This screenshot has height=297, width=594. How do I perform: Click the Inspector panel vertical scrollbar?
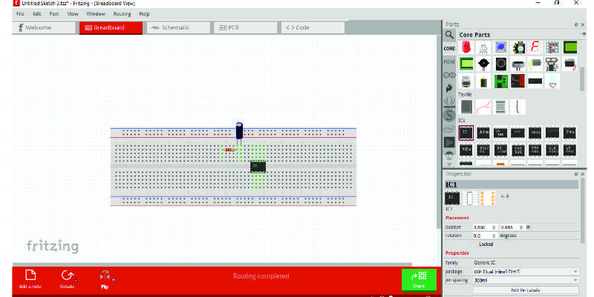click(x=582, y=212)
